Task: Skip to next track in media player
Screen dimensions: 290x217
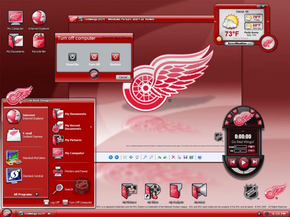Action: point(255,162)
